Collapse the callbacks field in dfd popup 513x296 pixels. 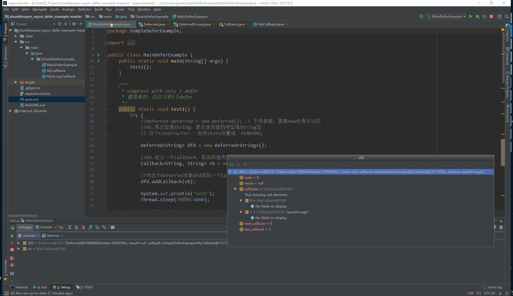point(235,189)
